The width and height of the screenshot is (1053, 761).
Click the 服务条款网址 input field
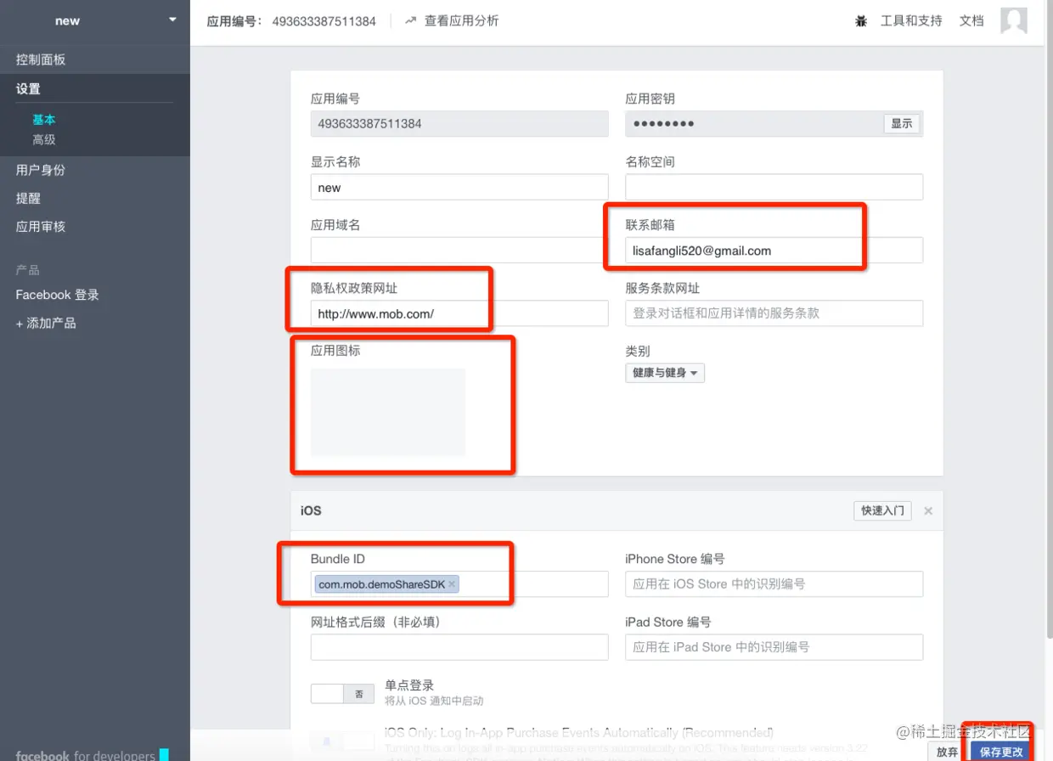coord(774,313)
